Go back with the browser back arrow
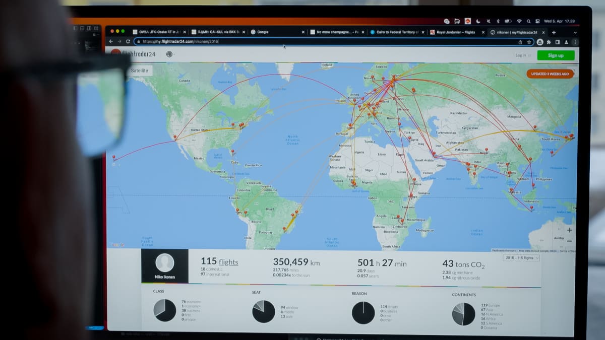Viewport: 605px width, 340px height. tap(111, 41)
